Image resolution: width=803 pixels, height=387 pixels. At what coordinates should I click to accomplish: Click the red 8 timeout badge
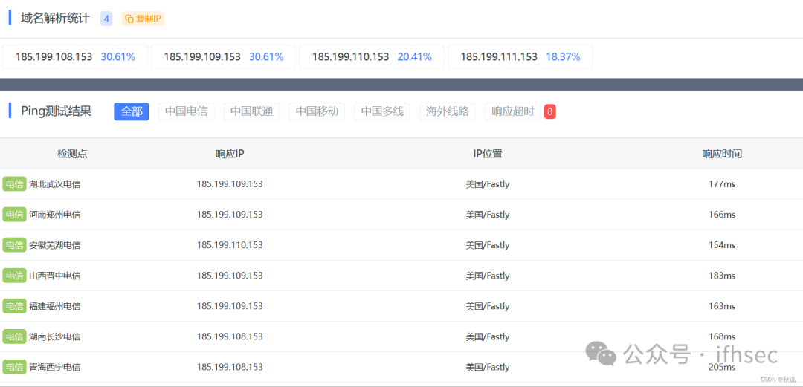pyautogui.click(x=550, y=111)
